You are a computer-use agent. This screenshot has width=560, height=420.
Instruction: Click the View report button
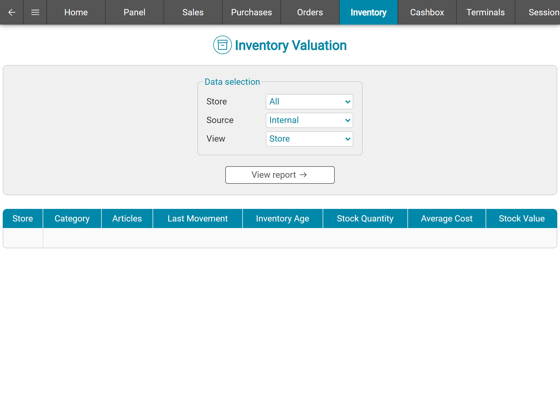pyautogui.click(x=280, y=175)
